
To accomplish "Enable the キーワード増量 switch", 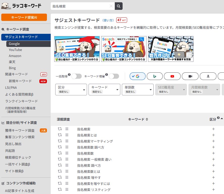I will coord(114,76).
